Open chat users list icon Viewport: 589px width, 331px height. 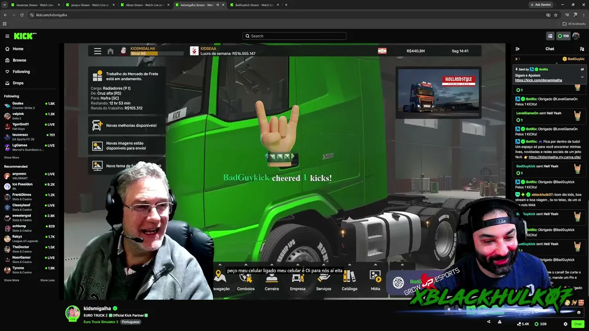(582, 49)
